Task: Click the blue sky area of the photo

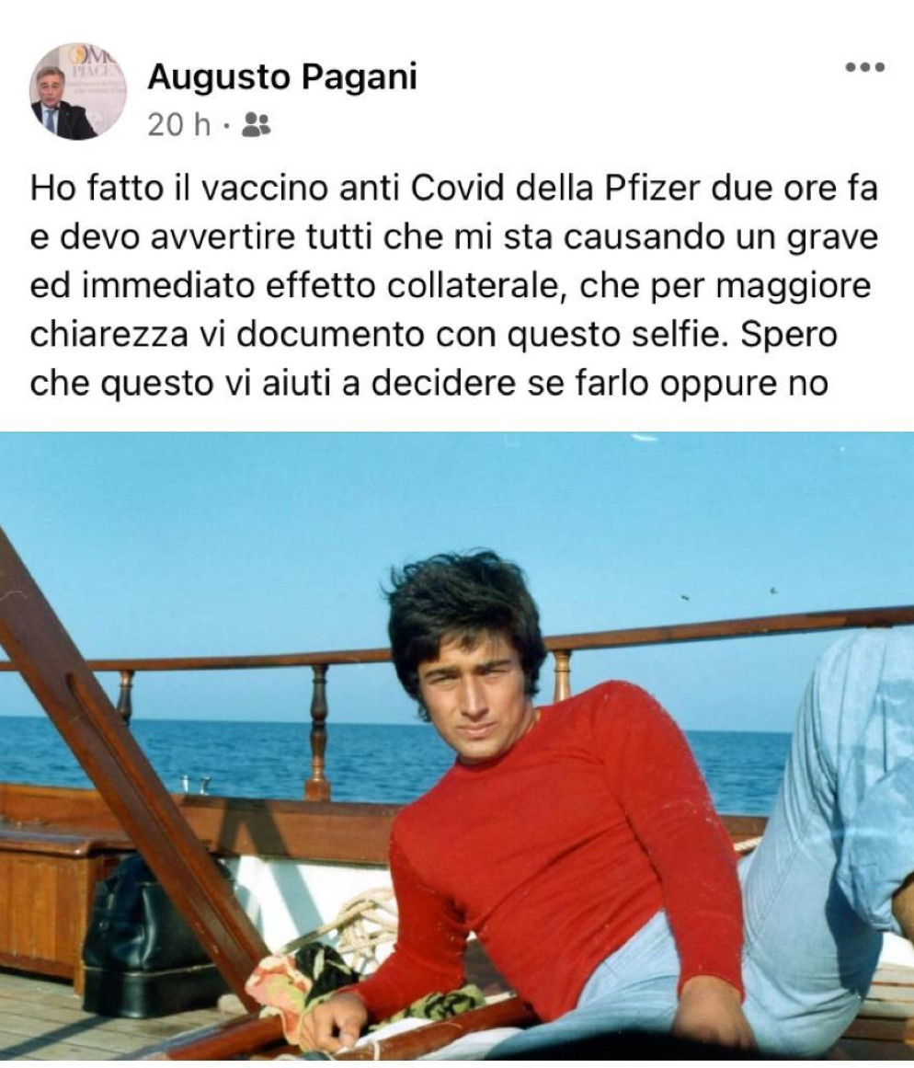Action: pos(272,532)
